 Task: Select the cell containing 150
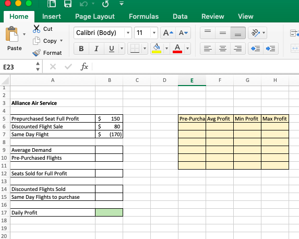[x=109, y=118]
